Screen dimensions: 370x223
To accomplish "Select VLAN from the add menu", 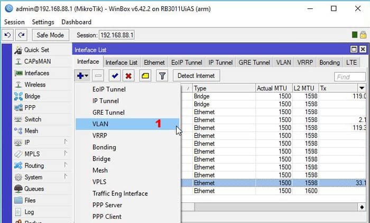I will [127, 124].
